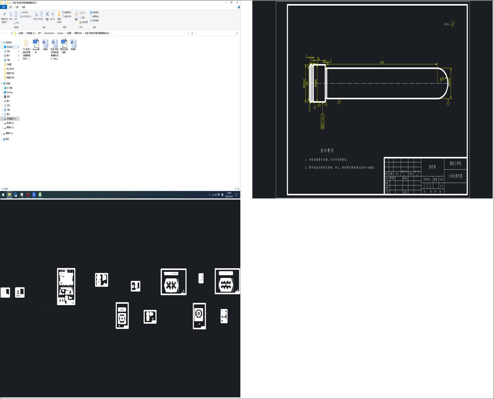
Task: Switch to the Home ribbon tab
Action: point(10,7)
